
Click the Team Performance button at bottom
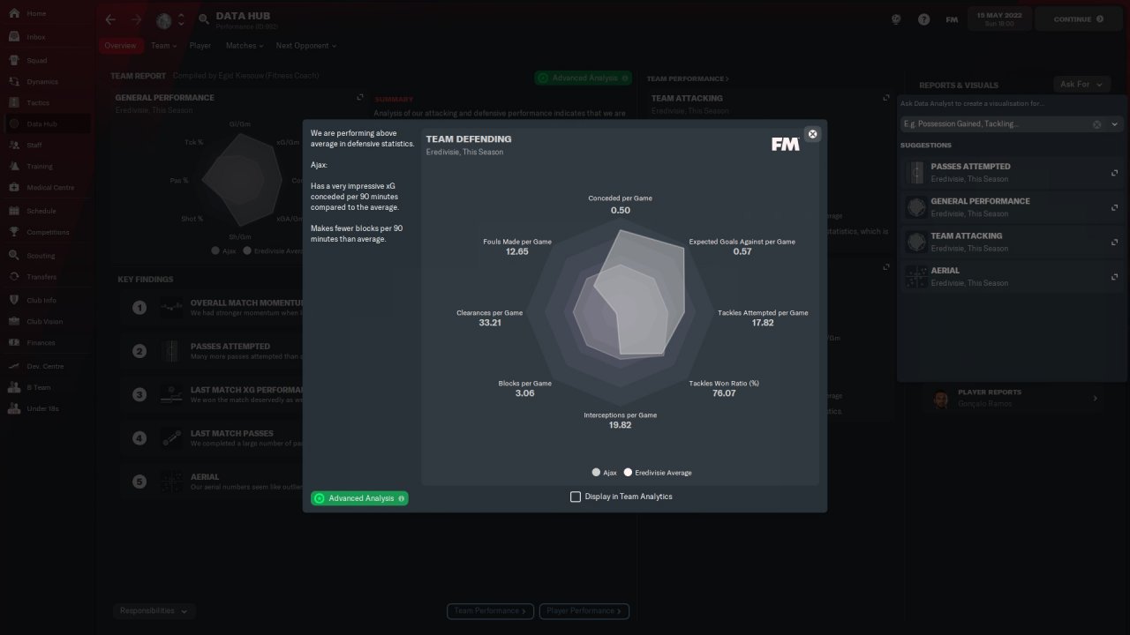pyautogui.click(x=491, y=610)
